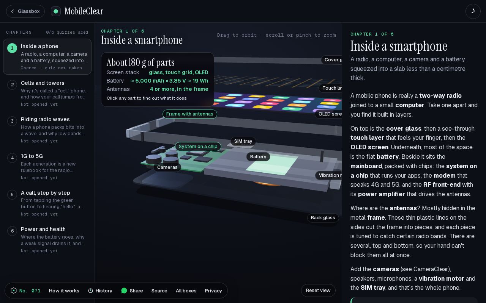Open chapter 5 A call, step by step
This screenshot has height=303, width=486.
coord(47,203)
